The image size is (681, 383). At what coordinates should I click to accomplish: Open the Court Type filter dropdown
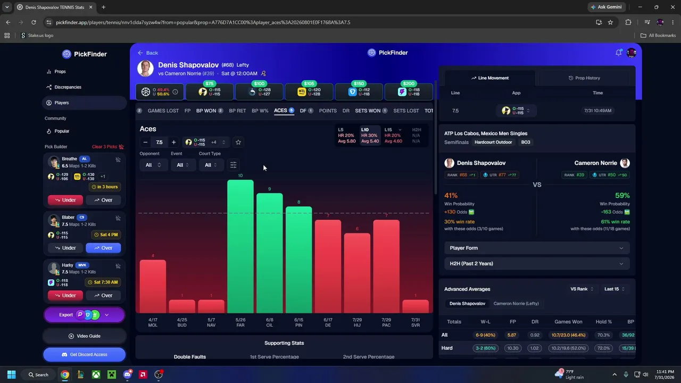coord(211,165)
